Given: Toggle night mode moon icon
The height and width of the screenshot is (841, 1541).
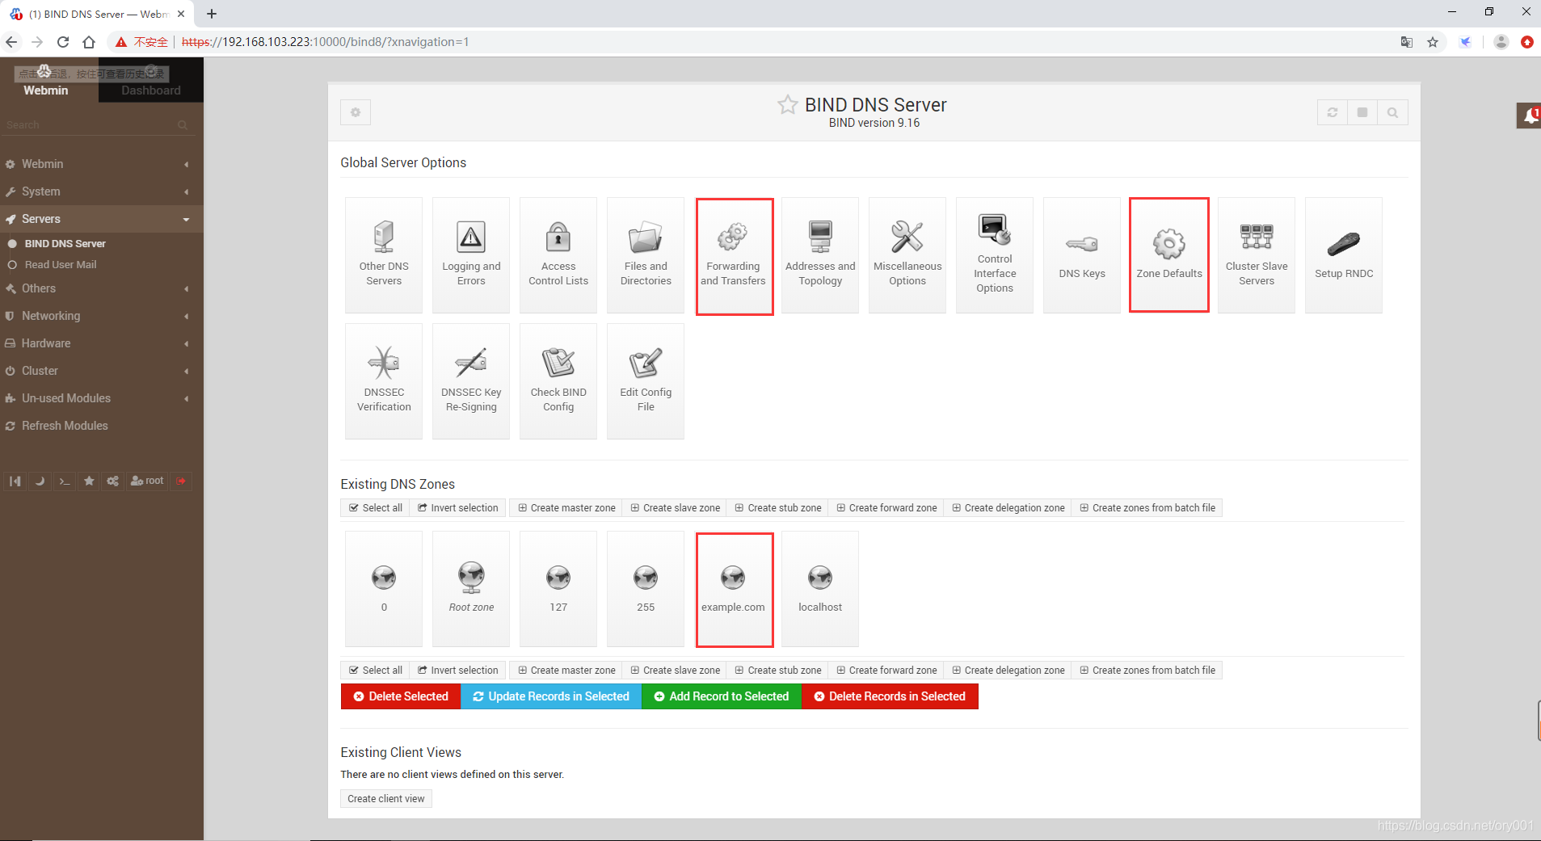Looking at the screenshot, I should (40, 481).
